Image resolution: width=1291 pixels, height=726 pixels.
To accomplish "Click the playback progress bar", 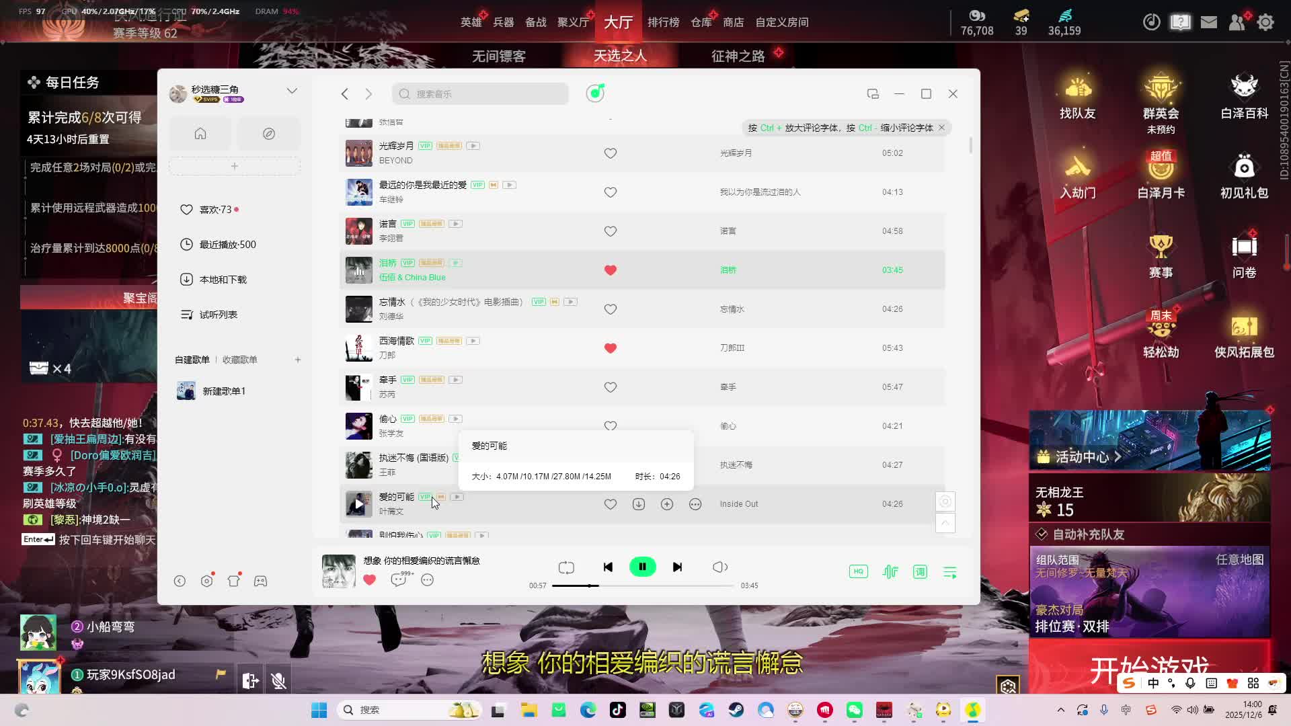I will click(x=642, y=586).
